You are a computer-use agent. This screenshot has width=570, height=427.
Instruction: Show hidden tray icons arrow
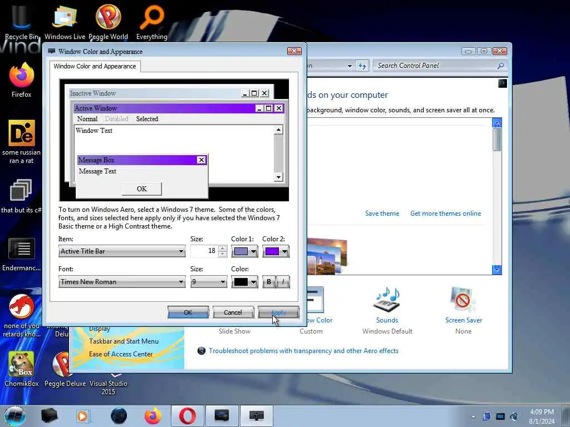pyautogui.click(x=473, y=416)
